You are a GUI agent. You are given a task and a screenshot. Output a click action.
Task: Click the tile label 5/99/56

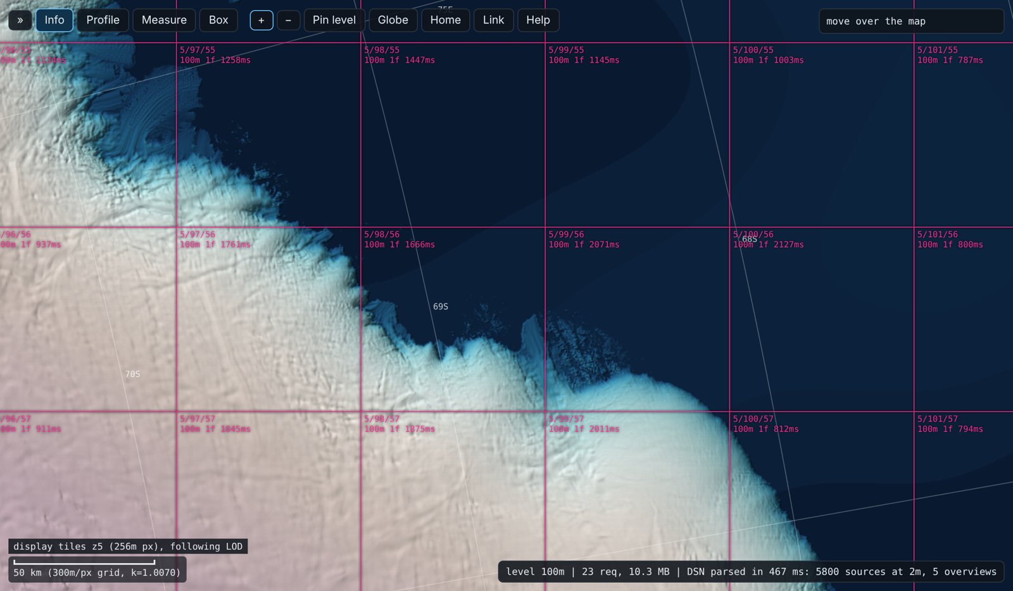tap(566, 234)
